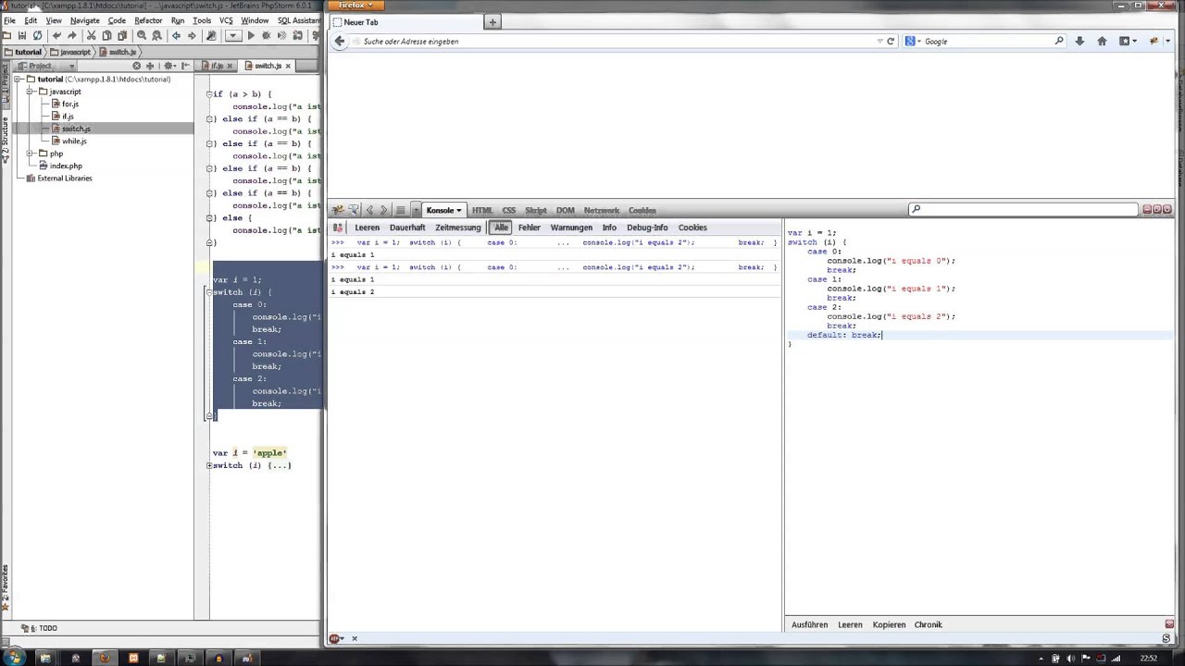
Task: Open the VCS menu in PhpStorm
Action: coord(226,20)
